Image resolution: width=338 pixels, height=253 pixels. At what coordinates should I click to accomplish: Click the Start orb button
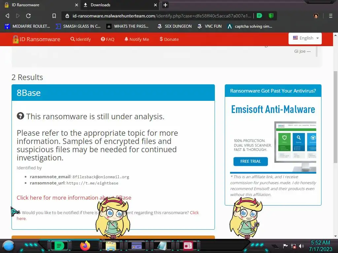(x=9, y=246)
